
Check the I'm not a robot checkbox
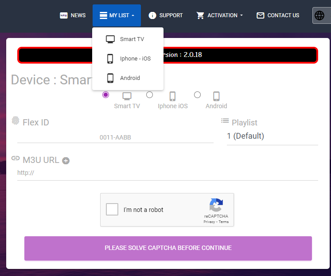pos(113,210)
